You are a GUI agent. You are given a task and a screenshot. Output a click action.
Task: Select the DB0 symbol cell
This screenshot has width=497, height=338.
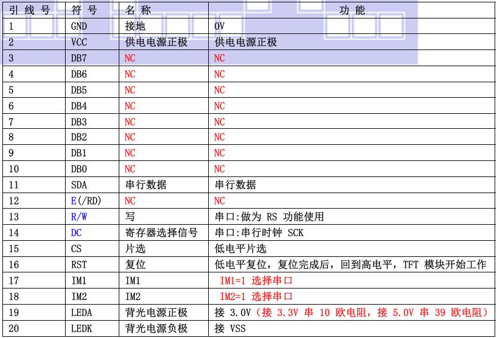(x=79, y=169)
